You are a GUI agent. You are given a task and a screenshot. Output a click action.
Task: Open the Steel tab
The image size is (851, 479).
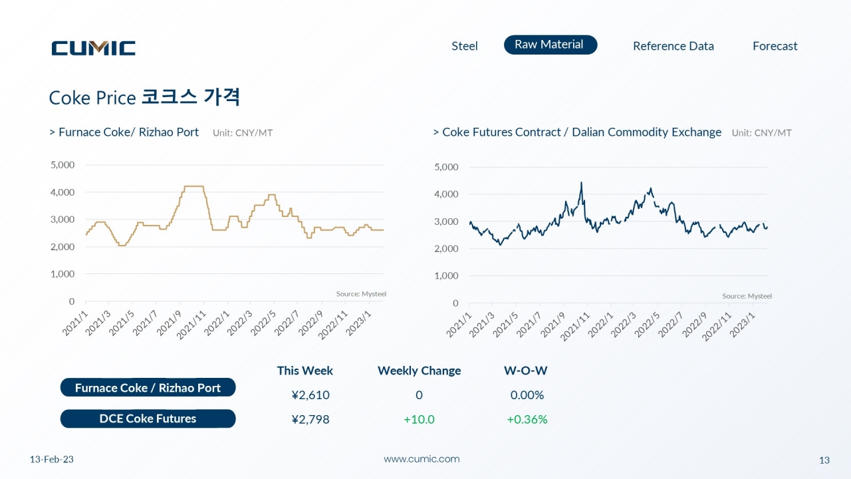465,46
